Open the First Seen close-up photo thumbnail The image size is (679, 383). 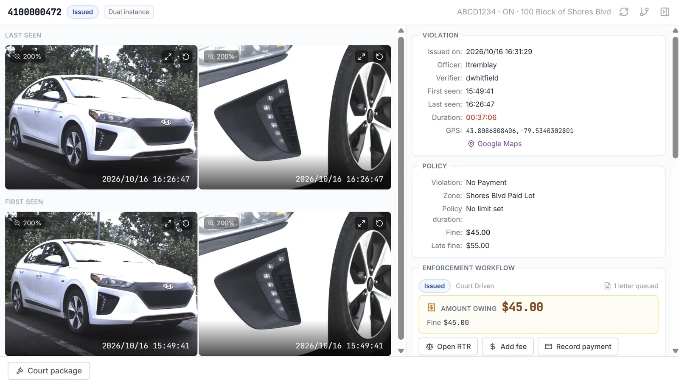pos(295,284)
